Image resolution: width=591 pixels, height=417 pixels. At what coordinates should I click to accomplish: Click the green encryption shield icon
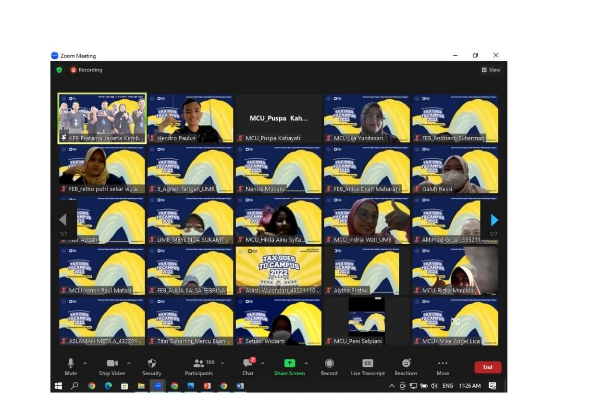(x=59, y=70)
